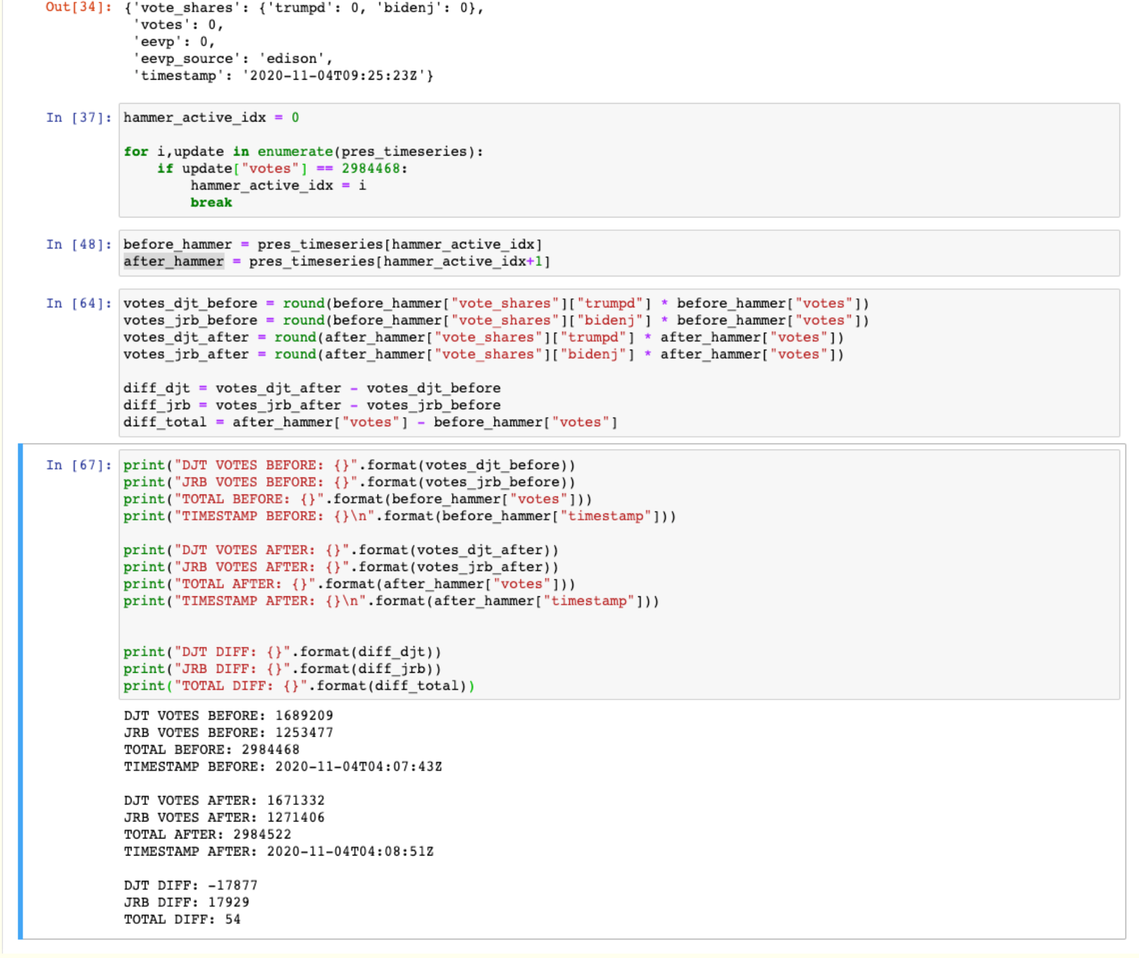Click output line TOTAL AFTER: 2984522
This screenshot has width=1139, height=958.
pyautogui.click(x=207, y=835)
